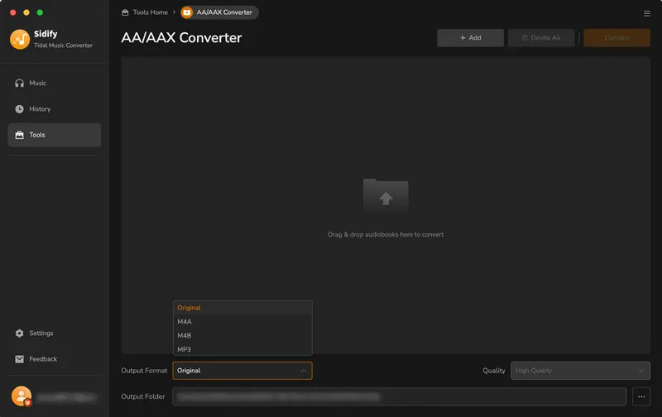Click the envelope Feedback icon
The image size is (662, 417).
tap(19, 359)
